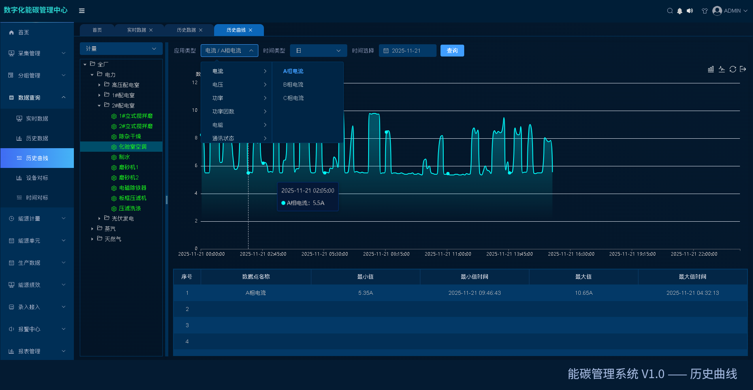Image resolution: width=753 pixels, height=390 pixels.
Task: Expand 报警中心 sidebar menu
Action: [x=37, y=329]
